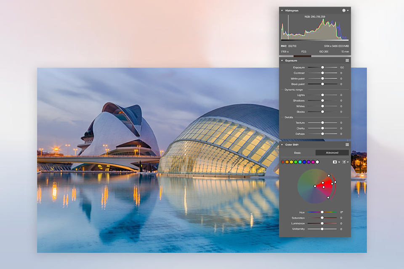Click the Hue slider handle
Viewport: 404px width, 269px height.
click(x=322, y=212)
